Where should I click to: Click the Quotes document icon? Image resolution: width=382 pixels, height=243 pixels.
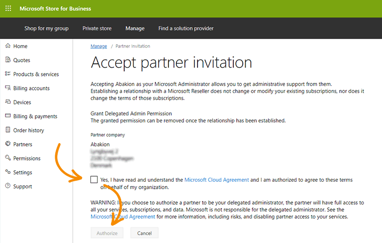coord(8,60)
